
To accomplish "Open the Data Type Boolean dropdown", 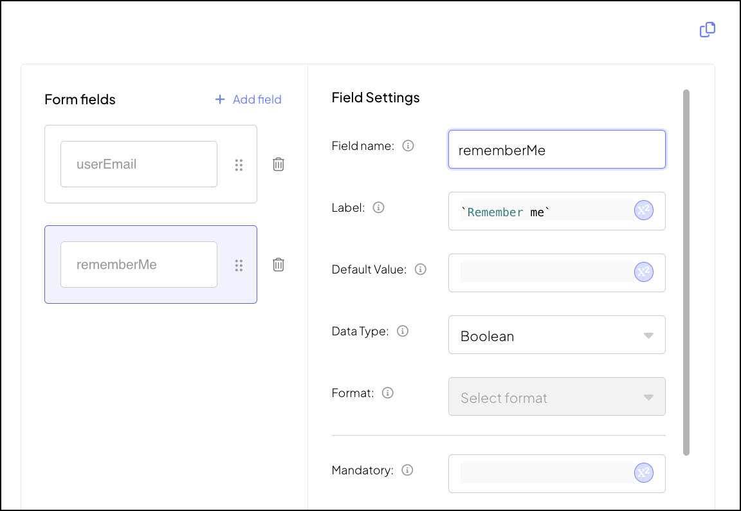I will (556, 335).
